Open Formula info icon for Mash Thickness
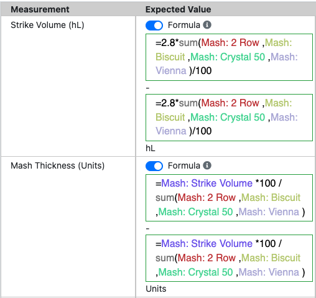 click(207, 165)
